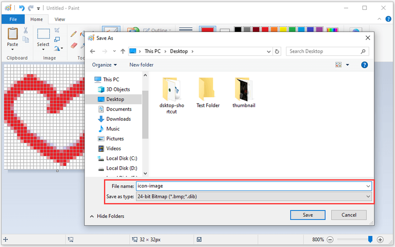Open previous locations address dropdown

tap(269, 52)
